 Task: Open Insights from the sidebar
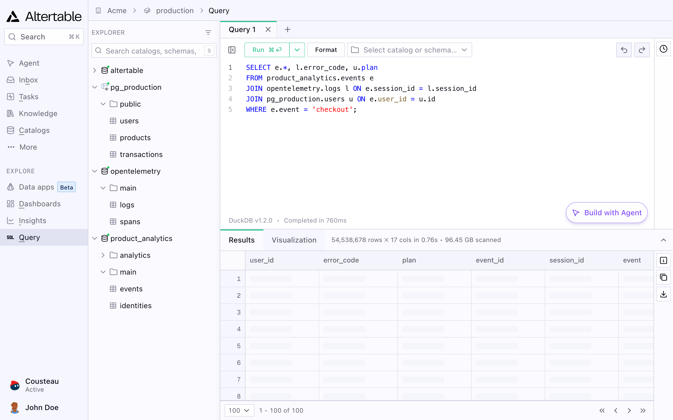tap(44, 220)
